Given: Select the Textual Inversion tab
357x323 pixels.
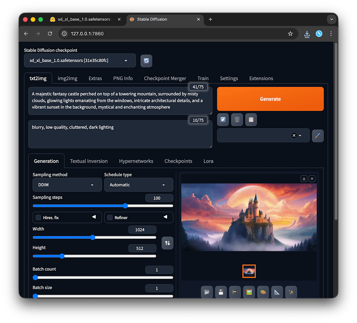Looking at the screenshot, I should click(89, 161).
